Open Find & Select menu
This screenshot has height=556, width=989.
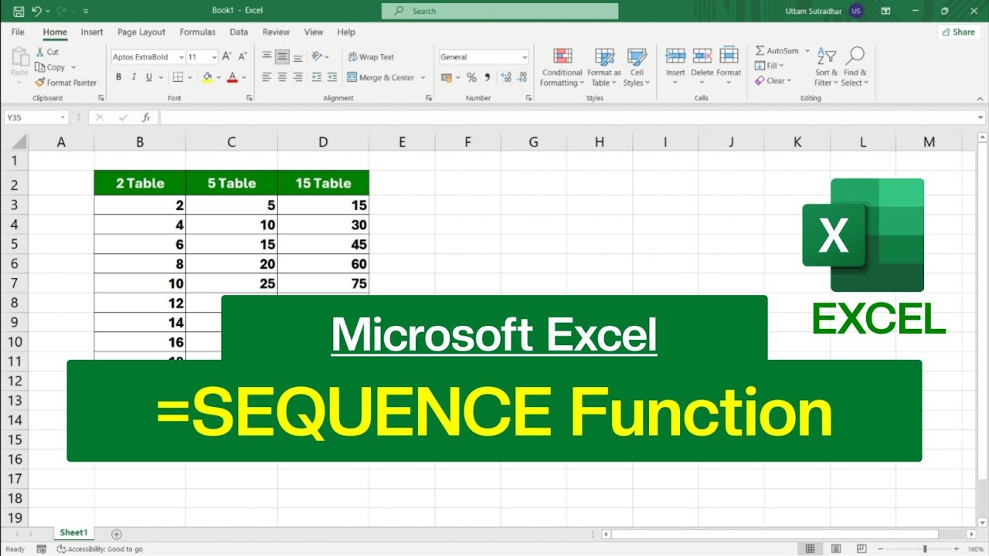855,67
